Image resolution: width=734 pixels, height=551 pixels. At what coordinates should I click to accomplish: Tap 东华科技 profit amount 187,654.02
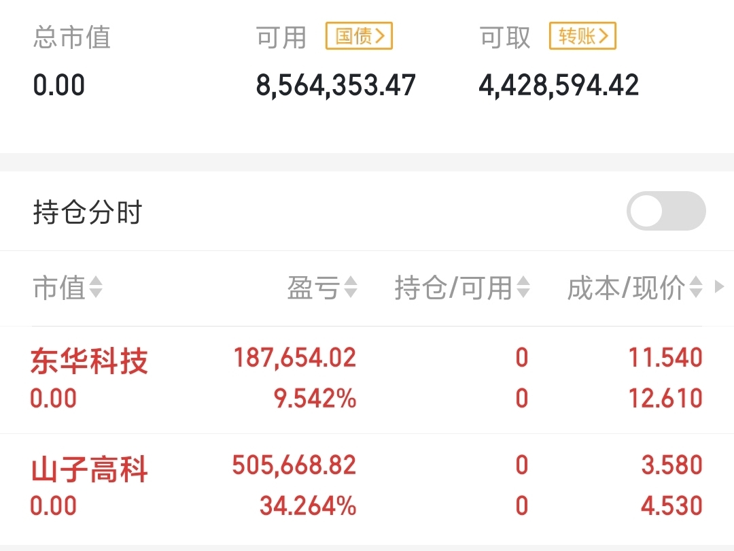click(295, 358)
